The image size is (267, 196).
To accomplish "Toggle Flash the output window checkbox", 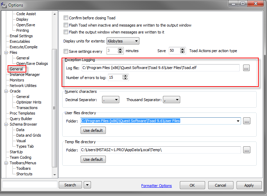I will coord(66,32).
